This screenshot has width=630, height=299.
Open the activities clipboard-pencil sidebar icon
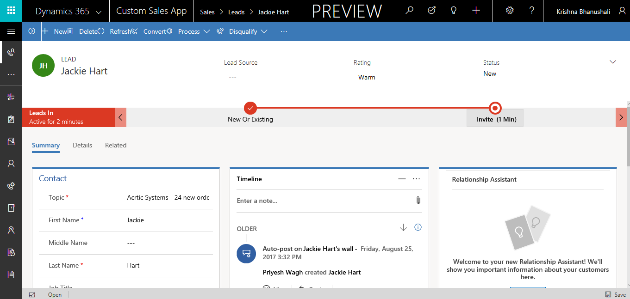coord(11,119)
